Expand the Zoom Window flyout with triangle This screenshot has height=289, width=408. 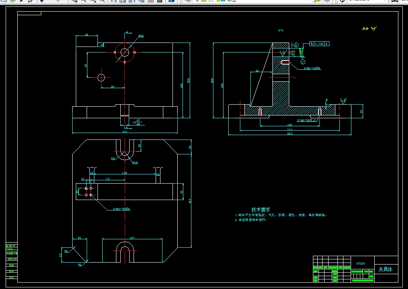[x=93, y=1]
